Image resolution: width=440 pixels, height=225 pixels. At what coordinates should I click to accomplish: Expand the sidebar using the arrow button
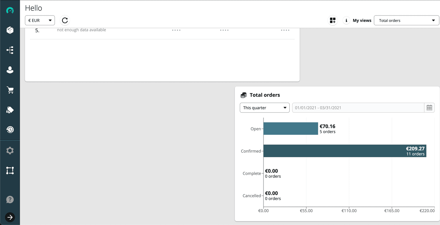click(x=10, y=217)
